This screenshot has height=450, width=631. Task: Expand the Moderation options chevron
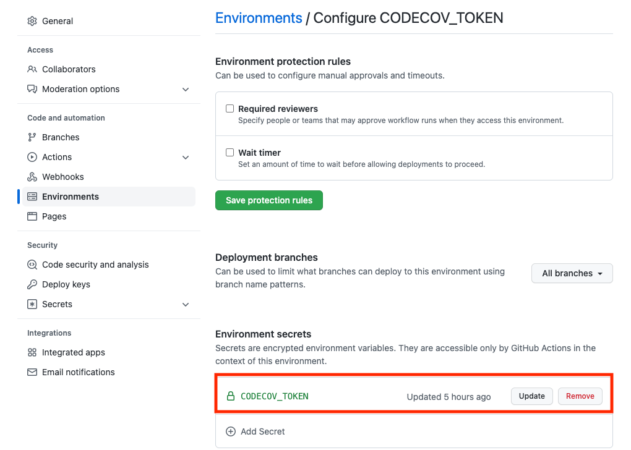pyautogui.click(x=186, y=89)
